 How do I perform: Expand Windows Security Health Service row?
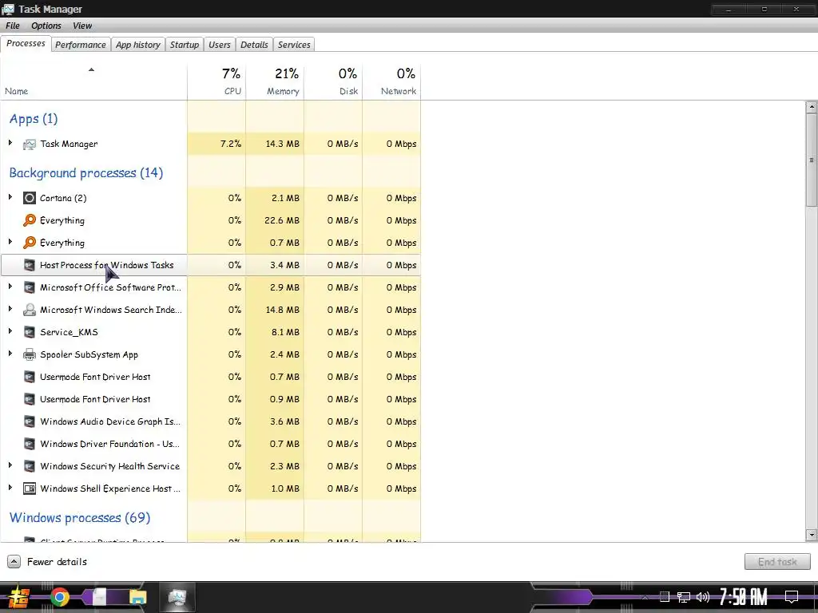pyautogui.click(x=10, y=465)
